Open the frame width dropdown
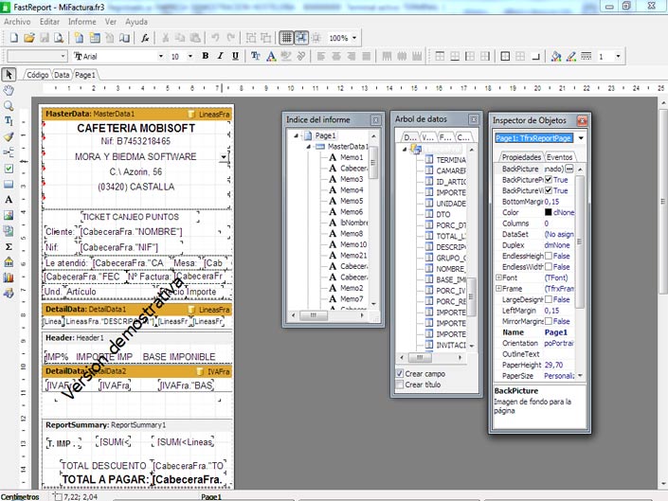 (x=618, y=56)
